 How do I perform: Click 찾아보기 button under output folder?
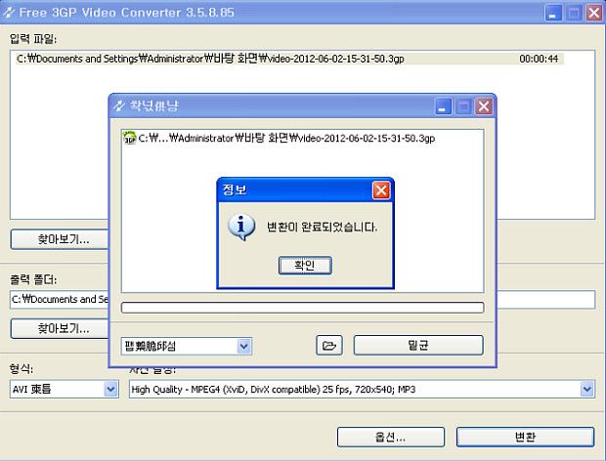pyautogui.click(x=60, y=328)
